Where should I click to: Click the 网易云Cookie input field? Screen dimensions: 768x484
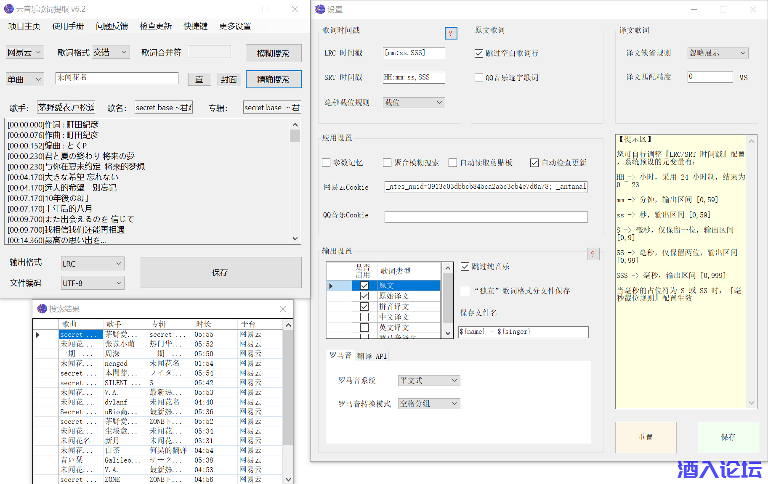pos(486,187)
